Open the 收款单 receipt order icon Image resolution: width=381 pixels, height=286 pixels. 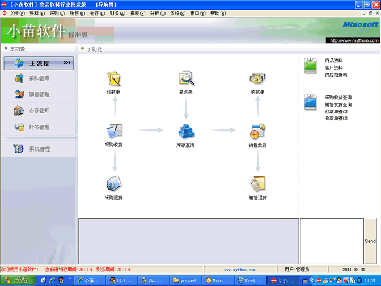tap(257, 79)
